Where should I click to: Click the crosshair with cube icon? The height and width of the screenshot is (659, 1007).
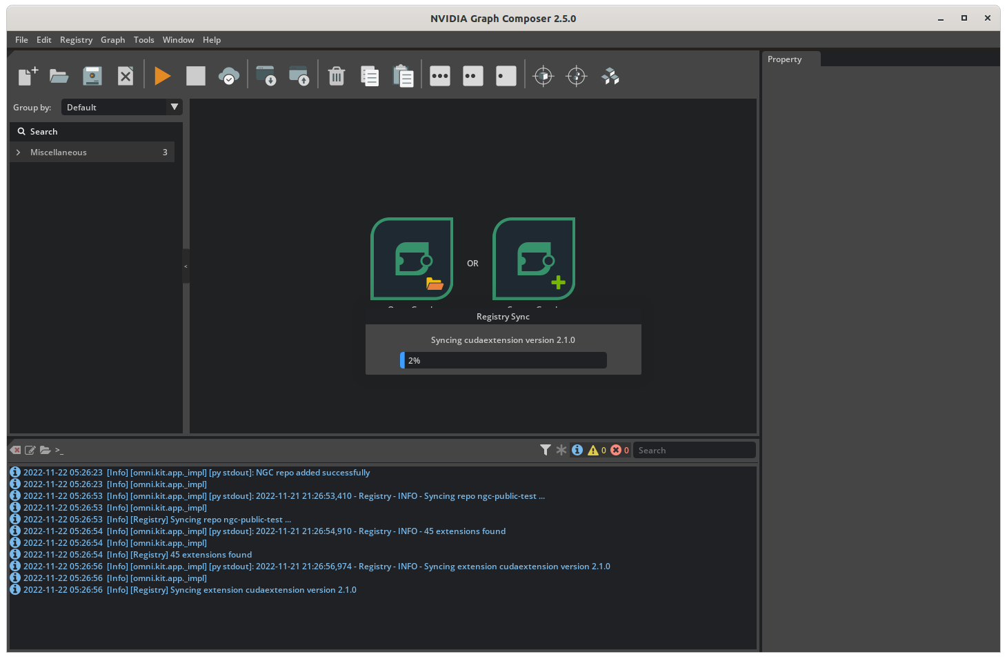pos(544,76)
